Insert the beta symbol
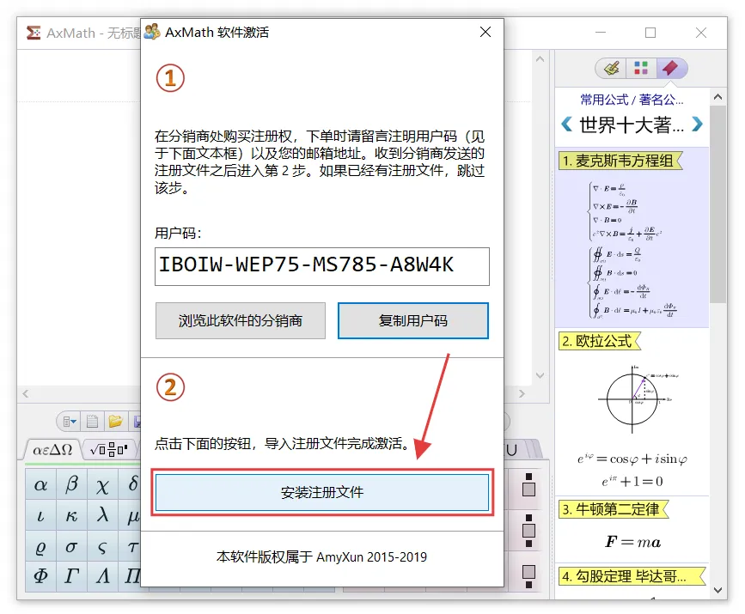This screenshot has width=745, height=614. (71, 484)
